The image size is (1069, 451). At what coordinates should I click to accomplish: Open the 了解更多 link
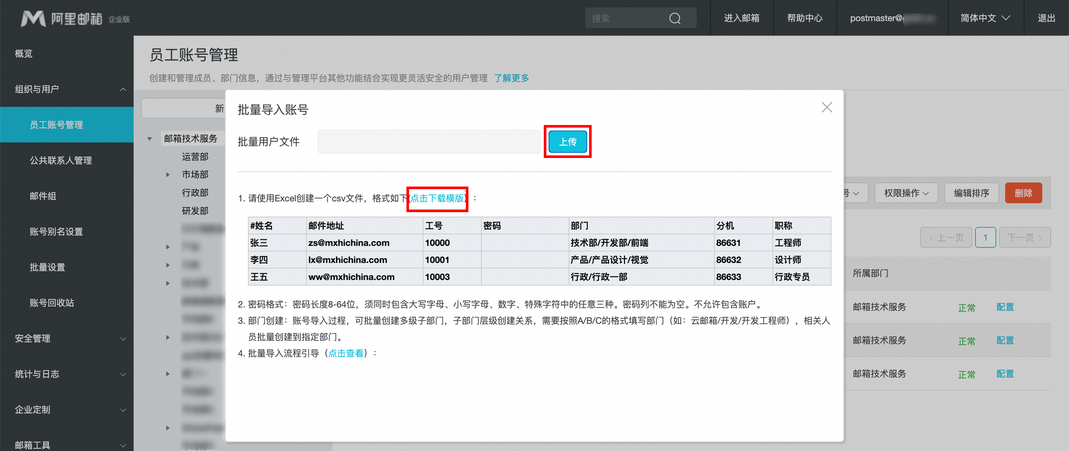pyautogui.click(x=511, y=78)
